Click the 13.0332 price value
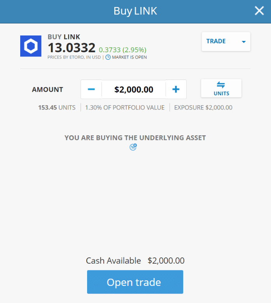Screen dimensions: 271x303 pos(72,48)
